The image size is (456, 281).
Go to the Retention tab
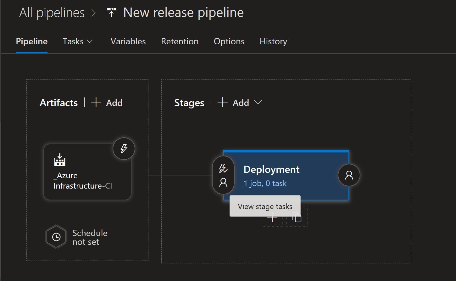pos(180,41)
